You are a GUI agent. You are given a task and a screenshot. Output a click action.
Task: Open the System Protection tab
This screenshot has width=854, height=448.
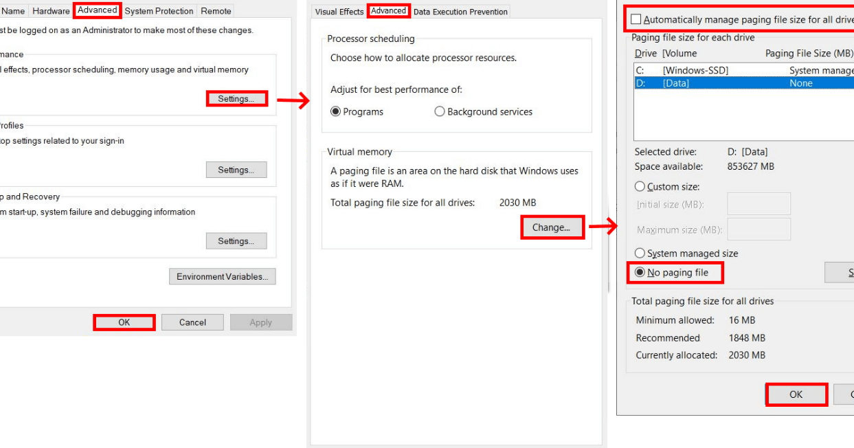[x=159, y=11]
